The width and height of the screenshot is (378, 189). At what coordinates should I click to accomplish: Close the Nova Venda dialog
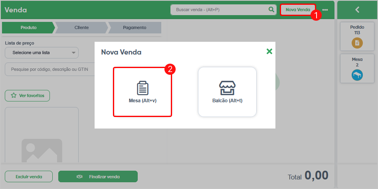269,51
